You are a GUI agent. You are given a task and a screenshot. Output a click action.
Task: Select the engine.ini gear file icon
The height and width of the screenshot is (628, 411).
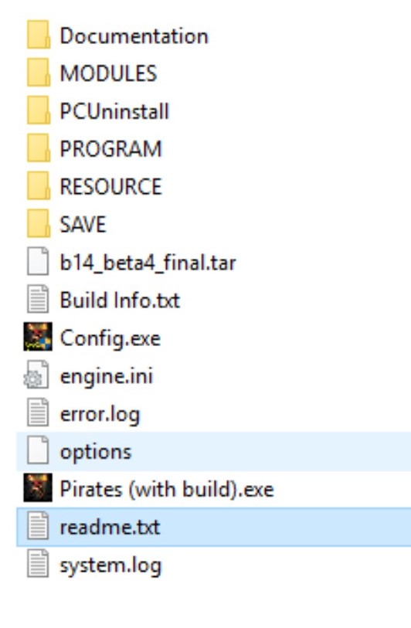(36, 375)
